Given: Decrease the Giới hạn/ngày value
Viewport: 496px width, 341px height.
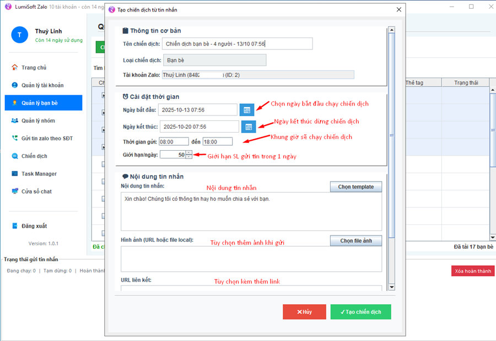Looking at the screenshot, I should (189, 157).
